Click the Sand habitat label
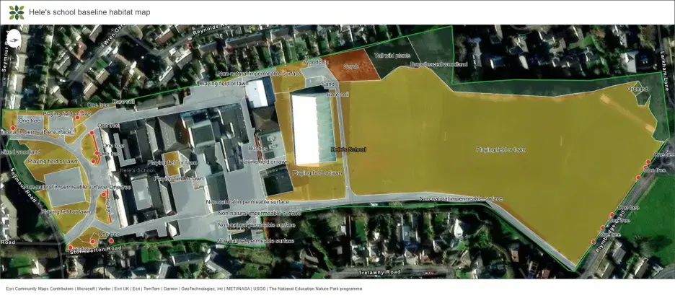This screenshot has width=675, height=298. click(x=328, y=85)
